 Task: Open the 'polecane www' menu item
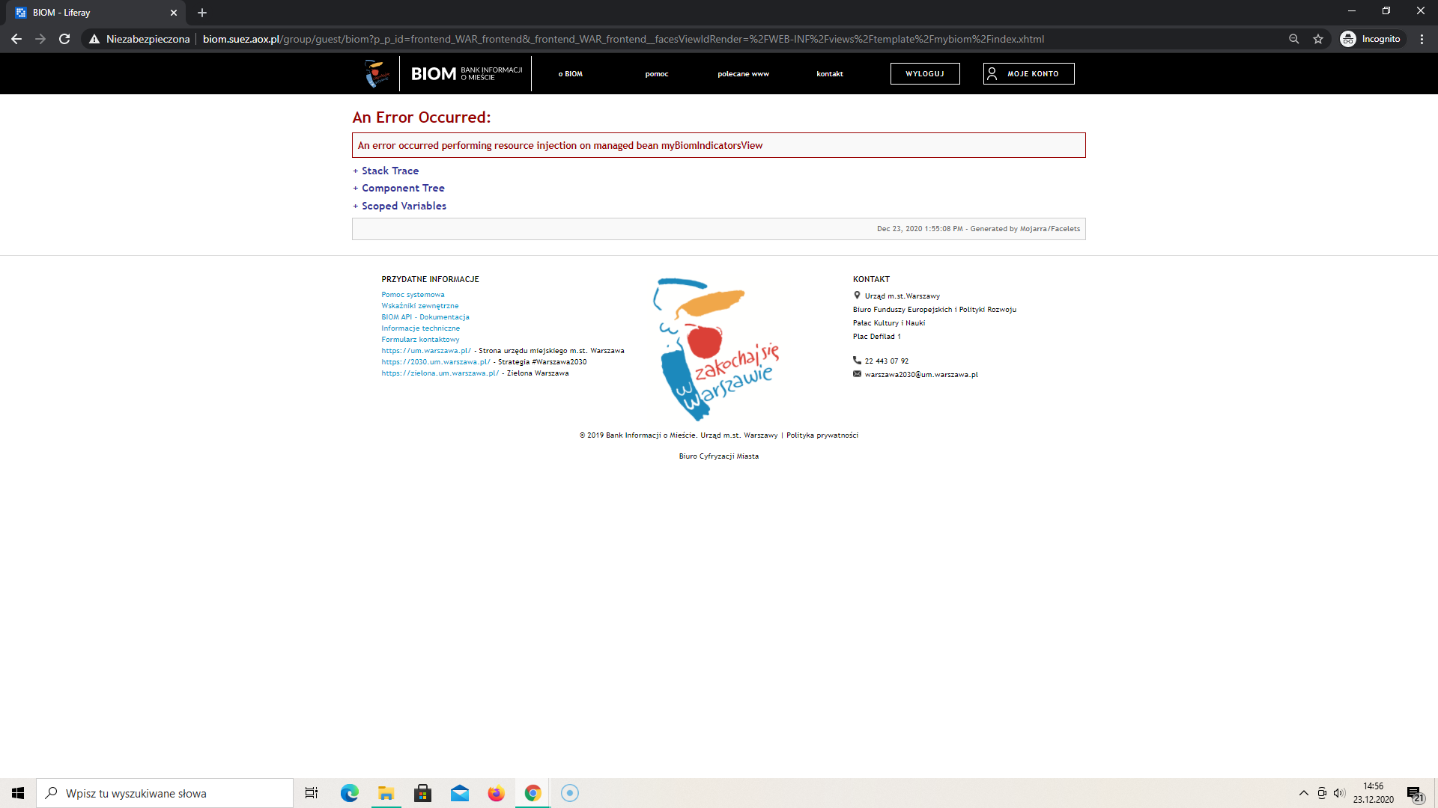(743, 74)
